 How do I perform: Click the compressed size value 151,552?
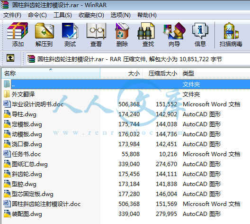point(167,104)
